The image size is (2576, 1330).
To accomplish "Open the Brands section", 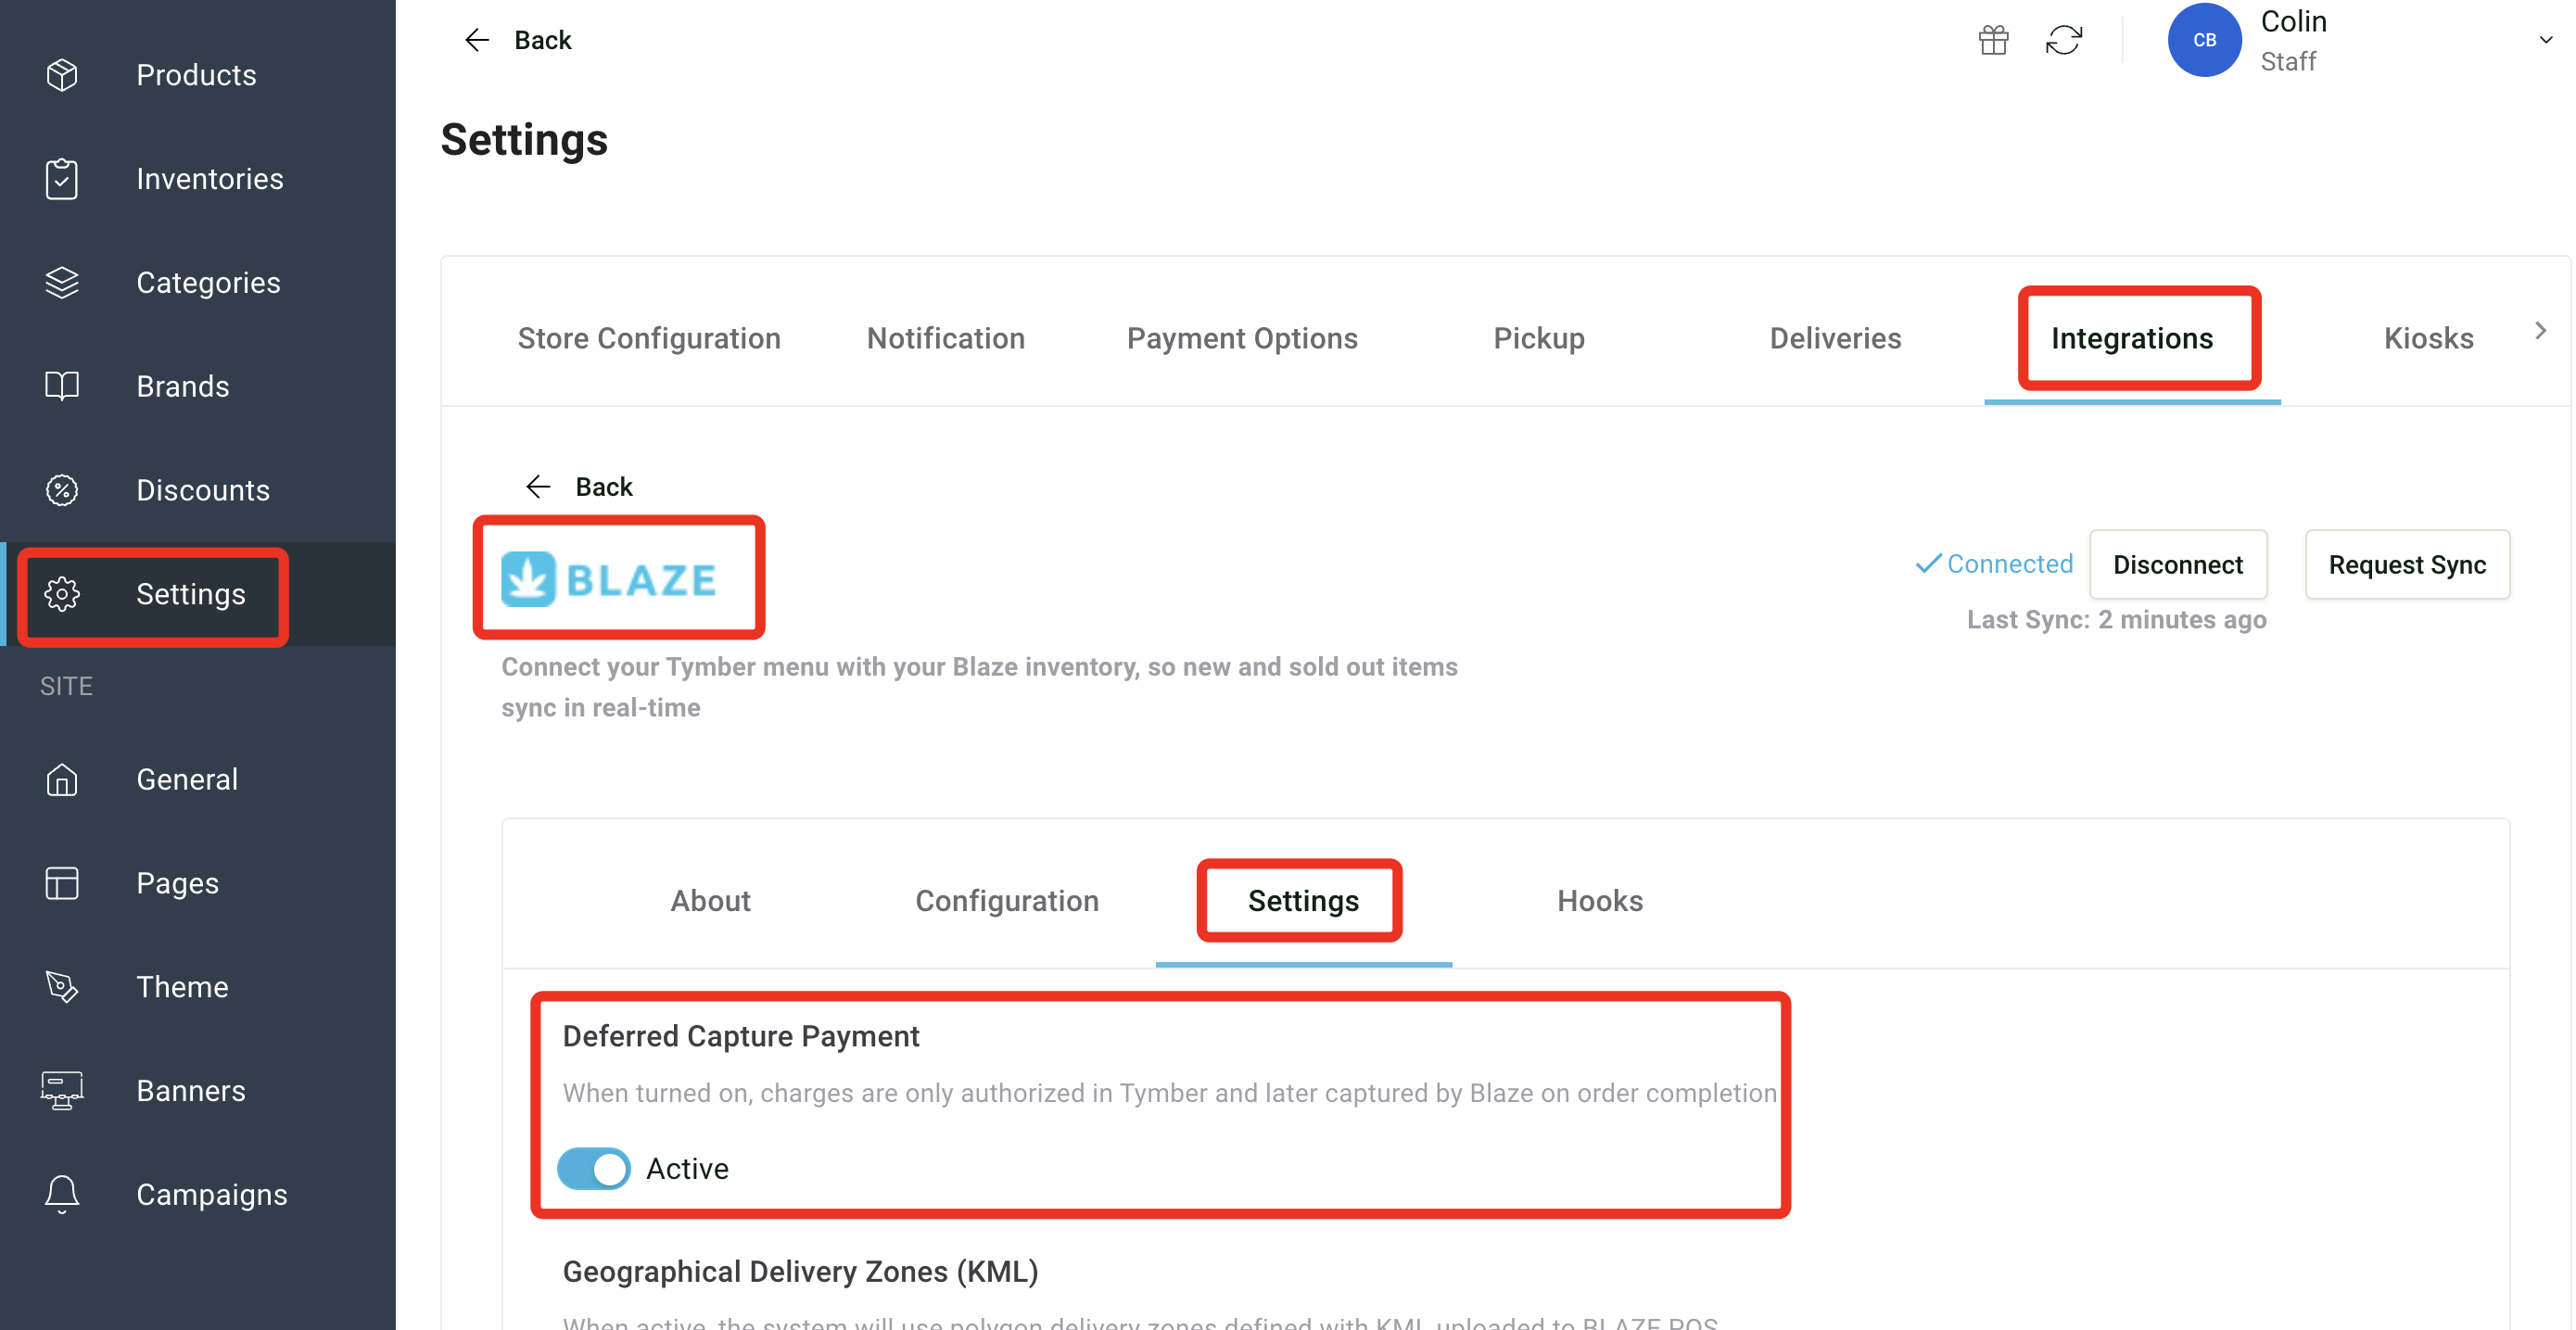I will pyautogui.click(x=183, y=386).
